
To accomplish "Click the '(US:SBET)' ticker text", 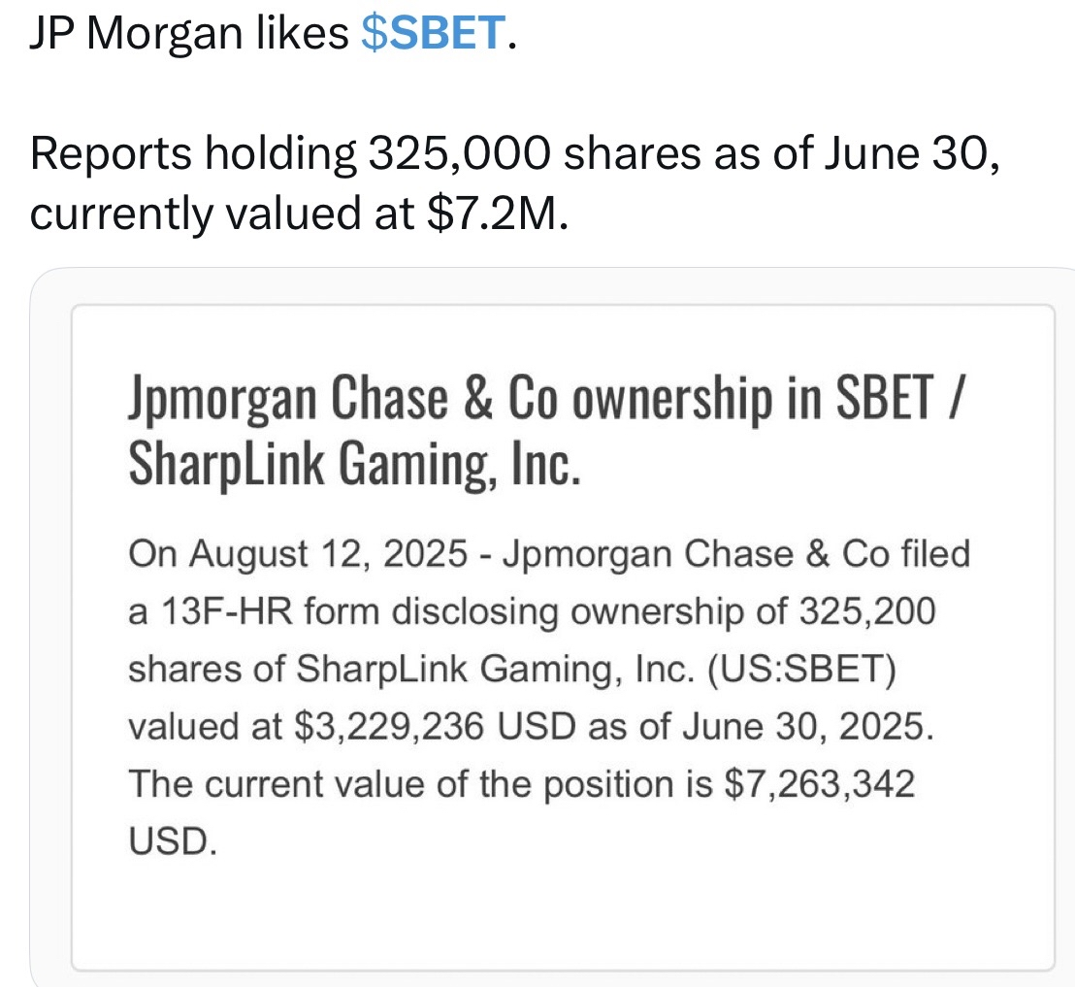I will (801, 669).
